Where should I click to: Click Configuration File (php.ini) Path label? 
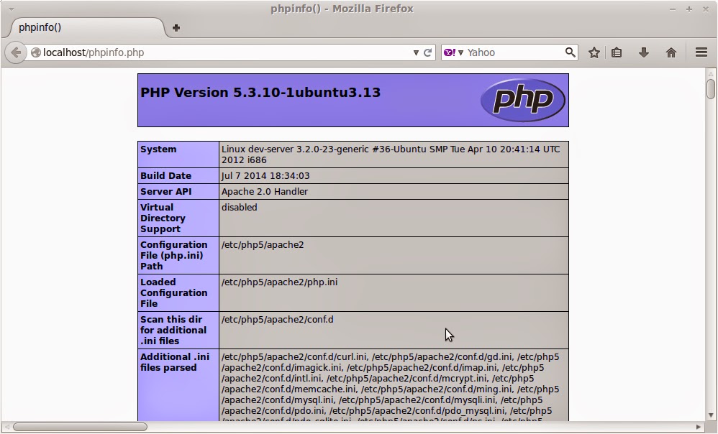point(173,255)
